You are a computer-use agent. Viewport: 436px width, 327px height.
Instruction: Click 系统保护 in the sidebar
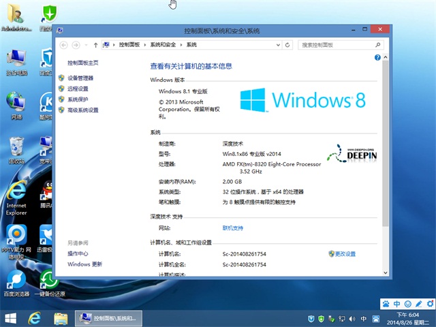[x=78, y=99]
